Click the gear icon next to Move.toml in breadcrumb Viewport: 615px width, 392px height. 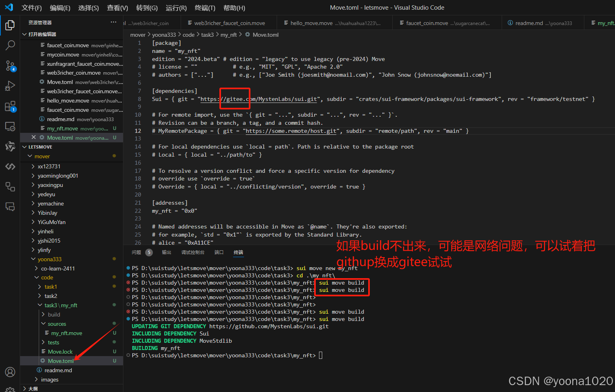pos(248,35)
